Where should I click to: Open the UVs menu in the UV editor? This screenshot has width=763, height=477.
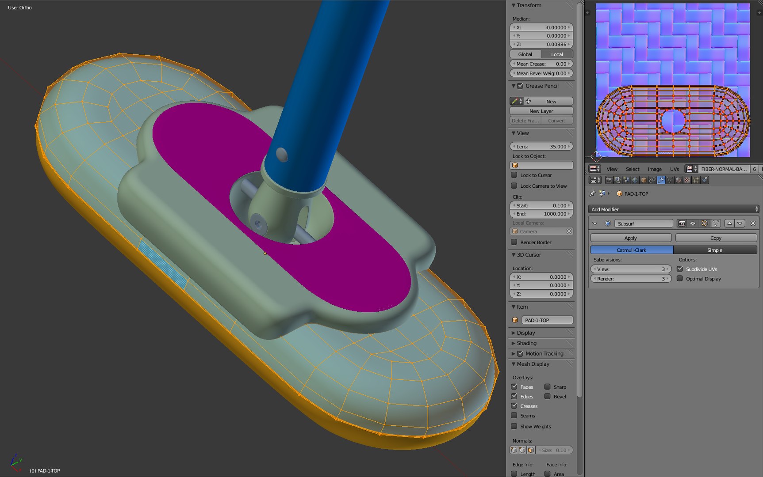[x=675, y=169]
